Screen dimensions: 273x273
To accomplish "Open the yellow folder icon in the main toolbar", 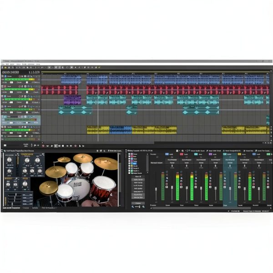I will 5,67.
